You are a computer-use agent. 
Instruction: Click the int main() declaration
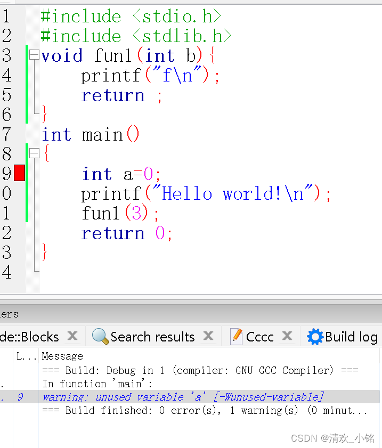click(x=90, y=134)
